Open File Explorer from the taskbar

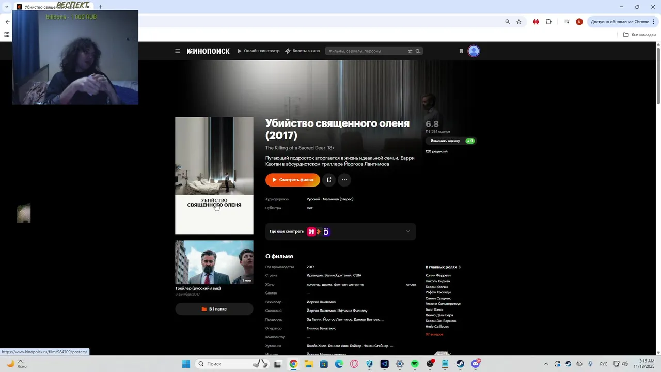pos(308,364)
